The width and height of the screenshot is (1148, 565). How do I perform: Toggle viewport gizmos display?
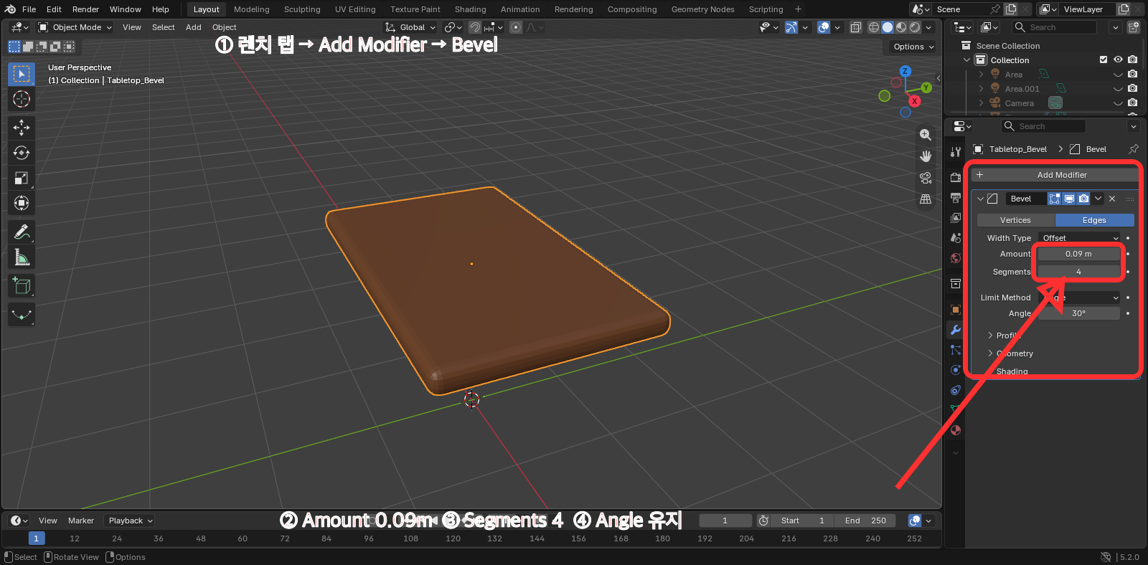tap(791, 27)
